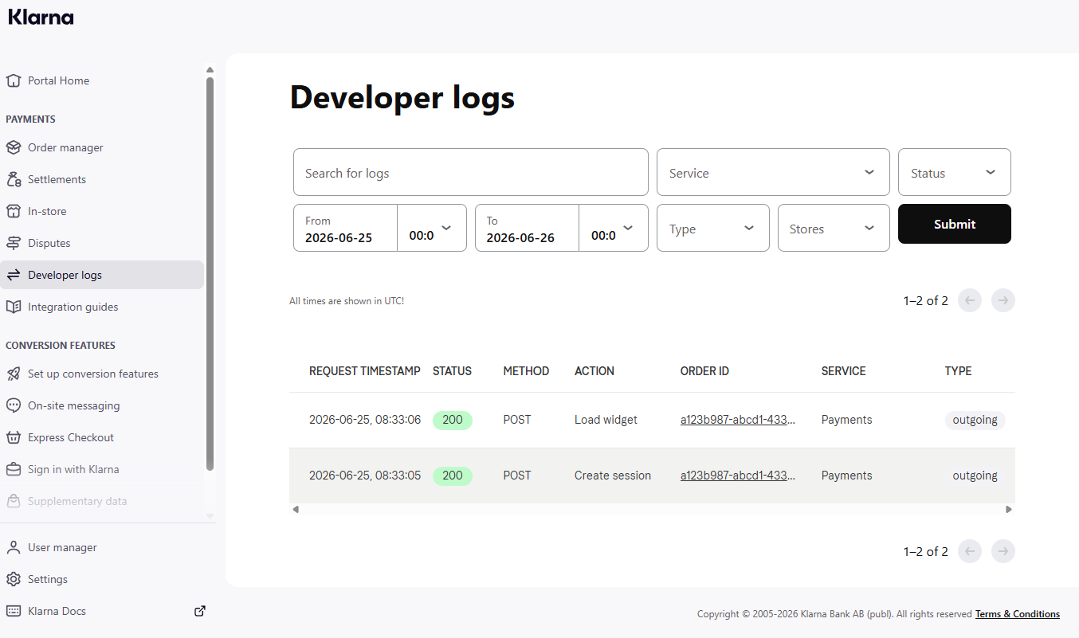Click the Klarna logo
The width and height of the screenshot is (1079, 638).
(41, 17)
